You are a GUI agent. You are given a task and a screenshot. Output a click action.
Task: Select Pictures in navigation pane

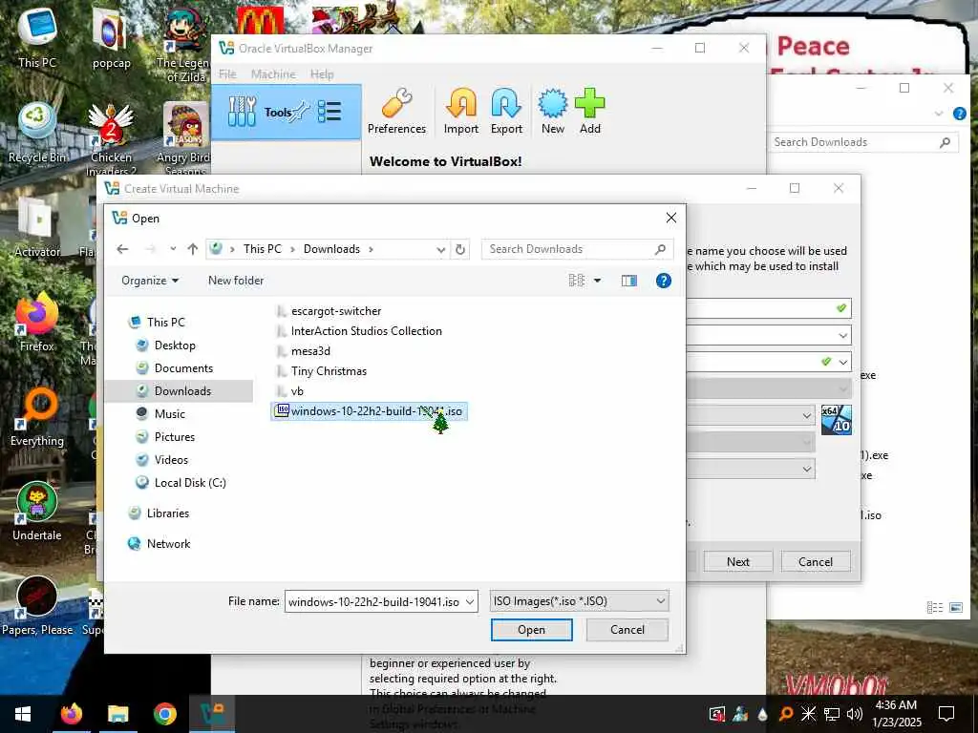(174, 437)
